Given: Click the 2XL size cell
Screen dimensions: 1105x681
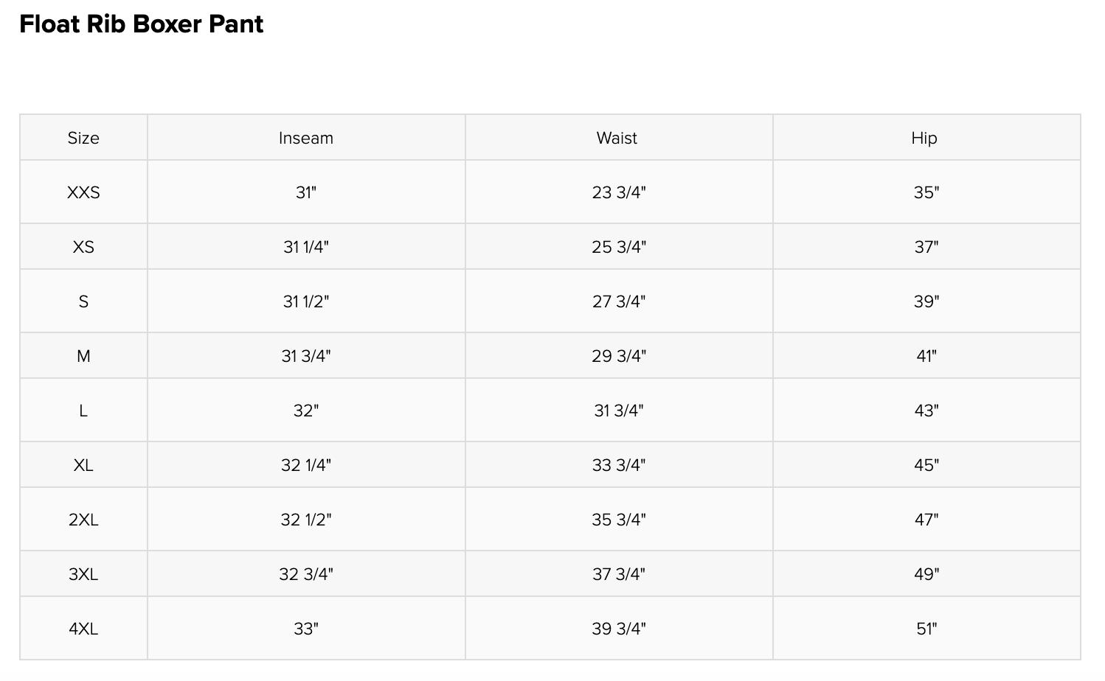Looking at the screenshot, I should coord(83,520).
